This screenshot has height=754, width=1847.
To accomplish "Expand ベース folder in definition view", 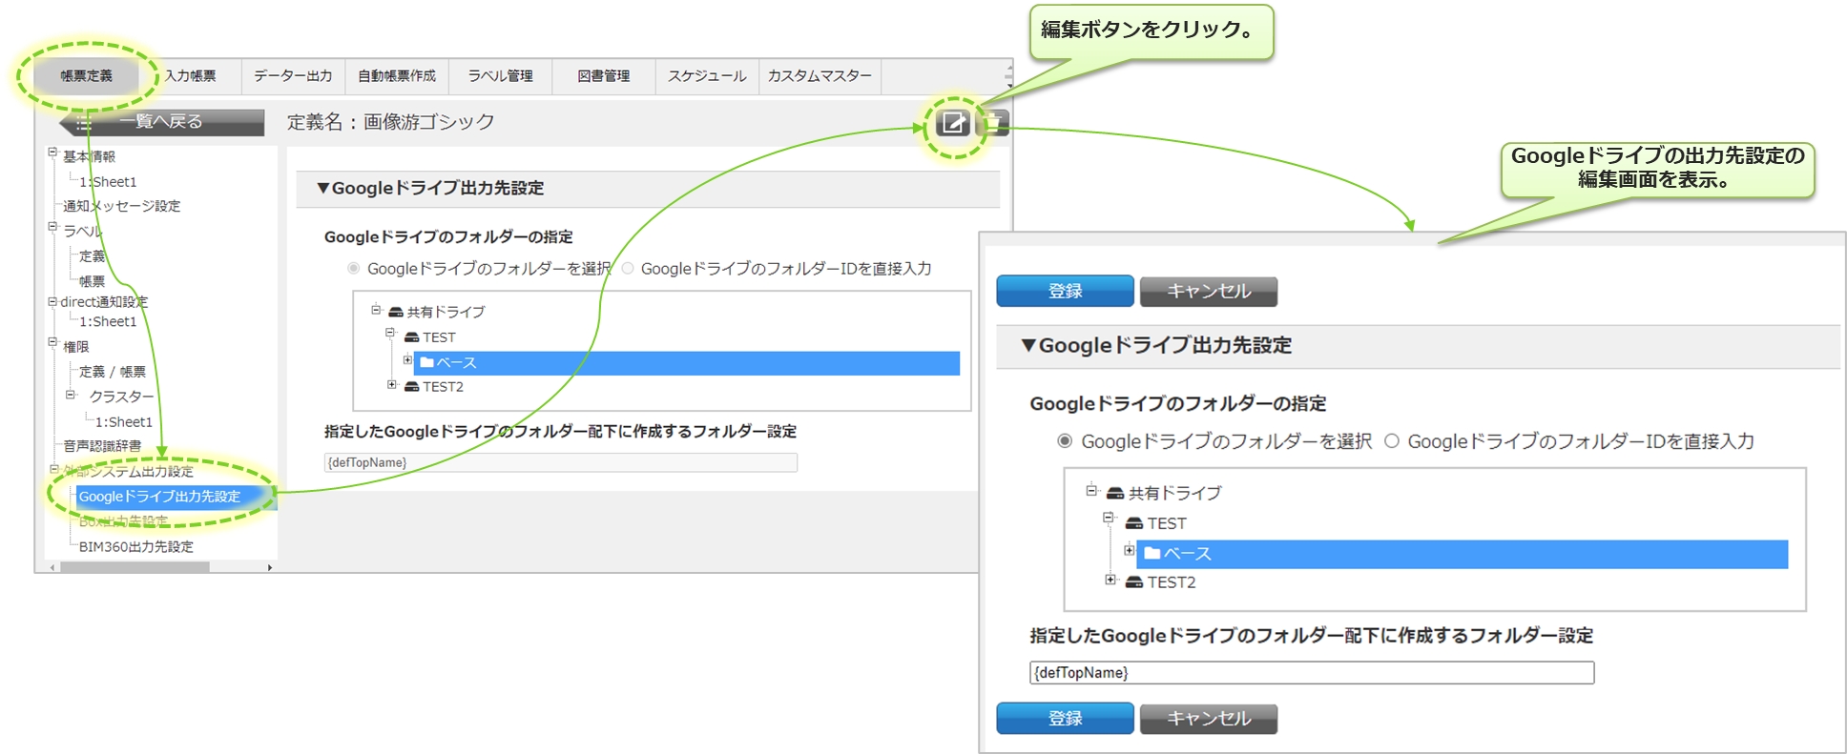I will 407,359.
